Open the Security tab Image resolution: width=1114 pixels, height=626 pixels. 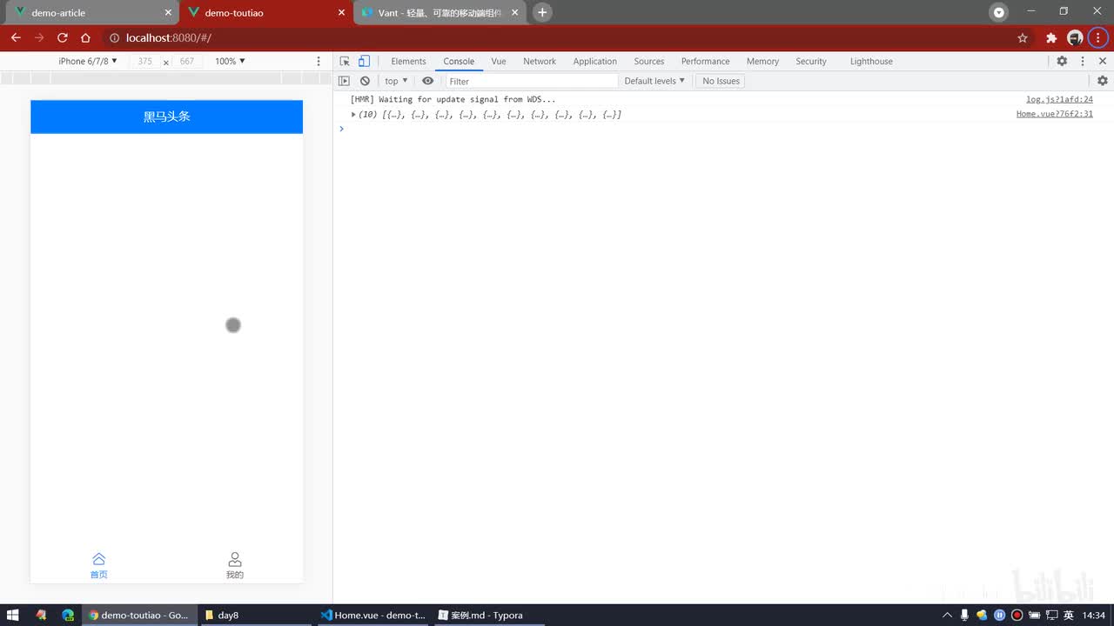coord(811,61)
